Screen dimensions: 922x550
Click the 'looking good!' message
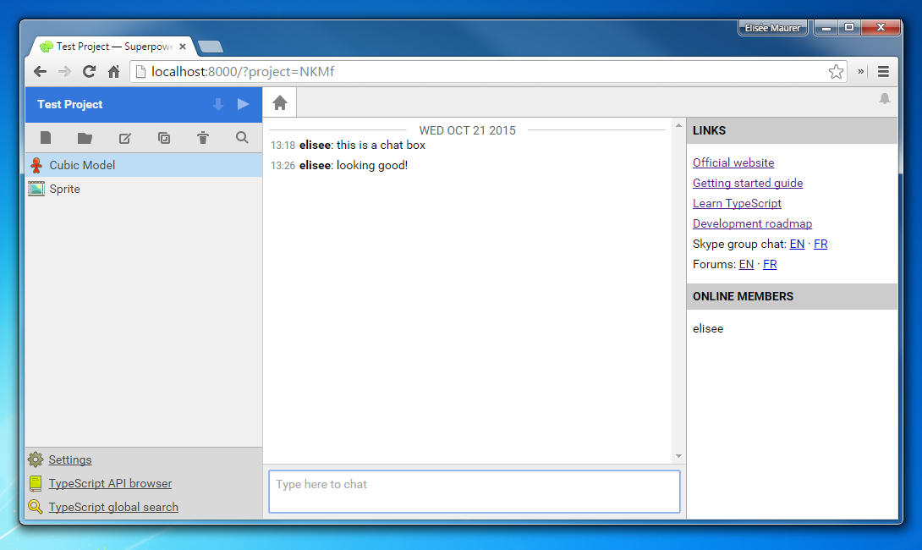click(x=371, y=165)
